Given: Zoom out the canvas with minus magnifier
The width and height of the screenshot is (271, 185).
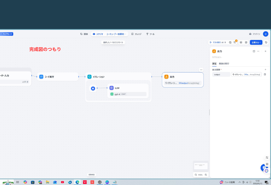Looking at the screenshot, I should click(x=196, y=175).
